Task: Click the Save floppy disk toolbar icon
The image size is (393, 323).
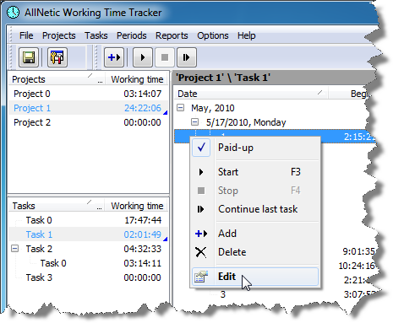Action: tap(29, 57)
